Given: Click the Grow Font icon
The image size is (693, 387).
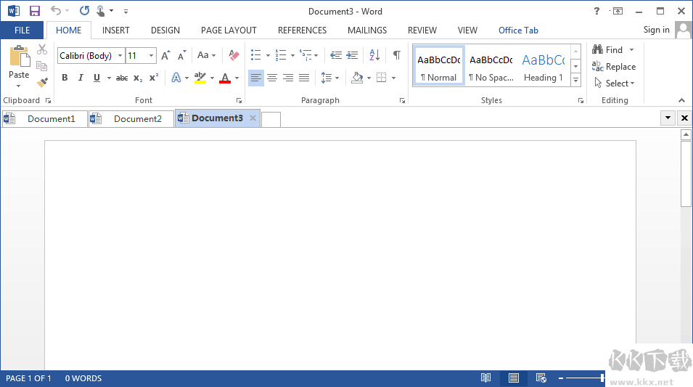Looking at the screenshot, I should pyautogui.click(x=165, y=55).
